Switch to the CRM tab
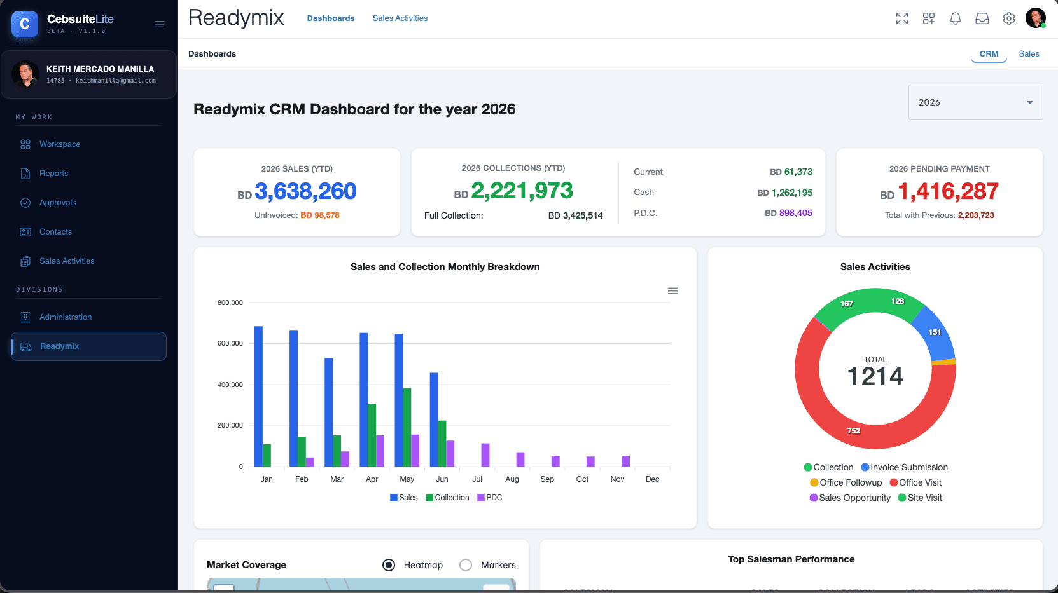1058x593 pixels. (989, 54)
